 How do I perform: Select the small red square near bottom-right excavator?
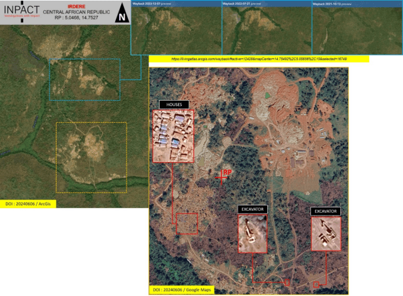point(316,285)
